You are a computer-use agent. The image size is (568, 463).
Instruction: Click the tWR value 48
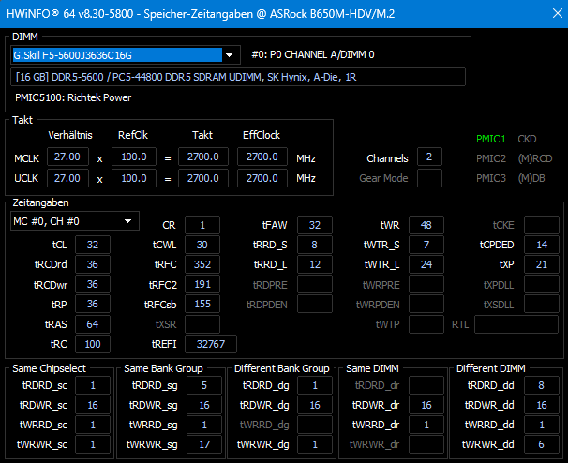pos(426,225)
